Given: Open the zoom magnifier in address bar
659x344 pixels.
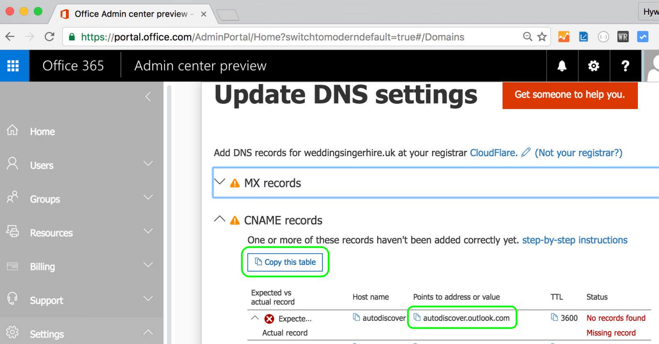Looking at the screenshot, I should pyautogui.click(x=527, y=37).
